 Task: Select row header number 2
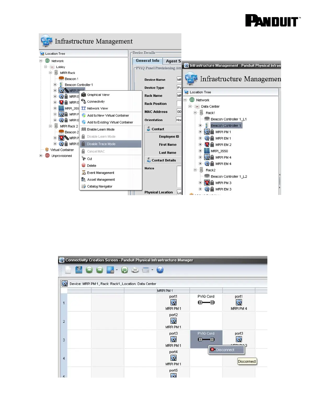coord(64,321)
